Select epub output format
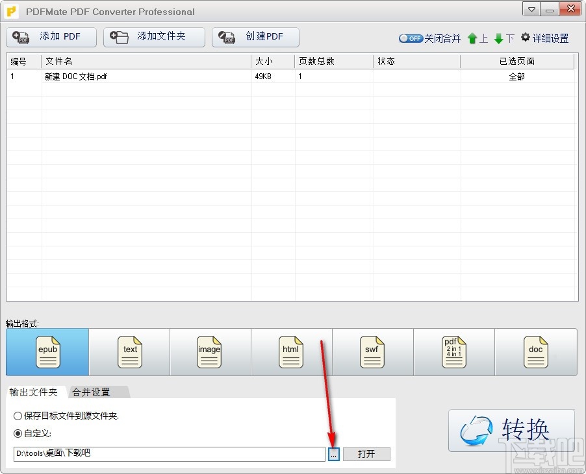The image size is (586, 474). pyautogui.click(x=47, y=352)
